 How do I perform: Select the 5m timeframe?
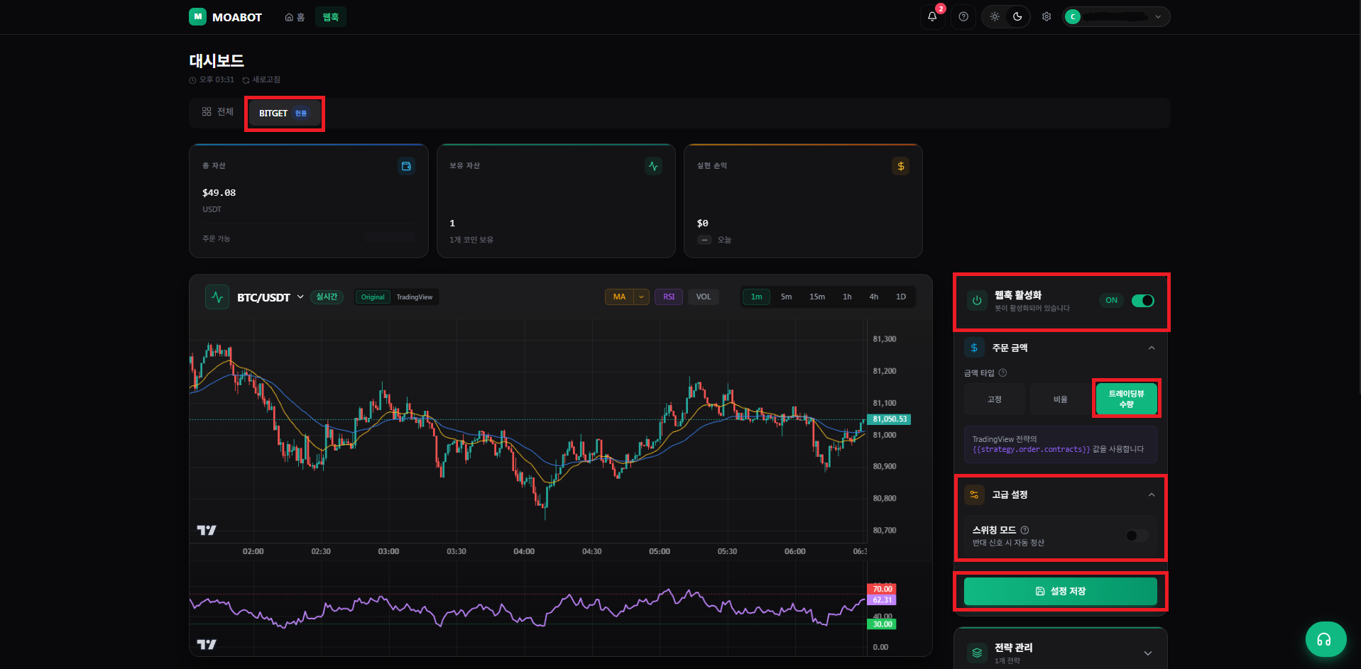[x=787, y=297]
